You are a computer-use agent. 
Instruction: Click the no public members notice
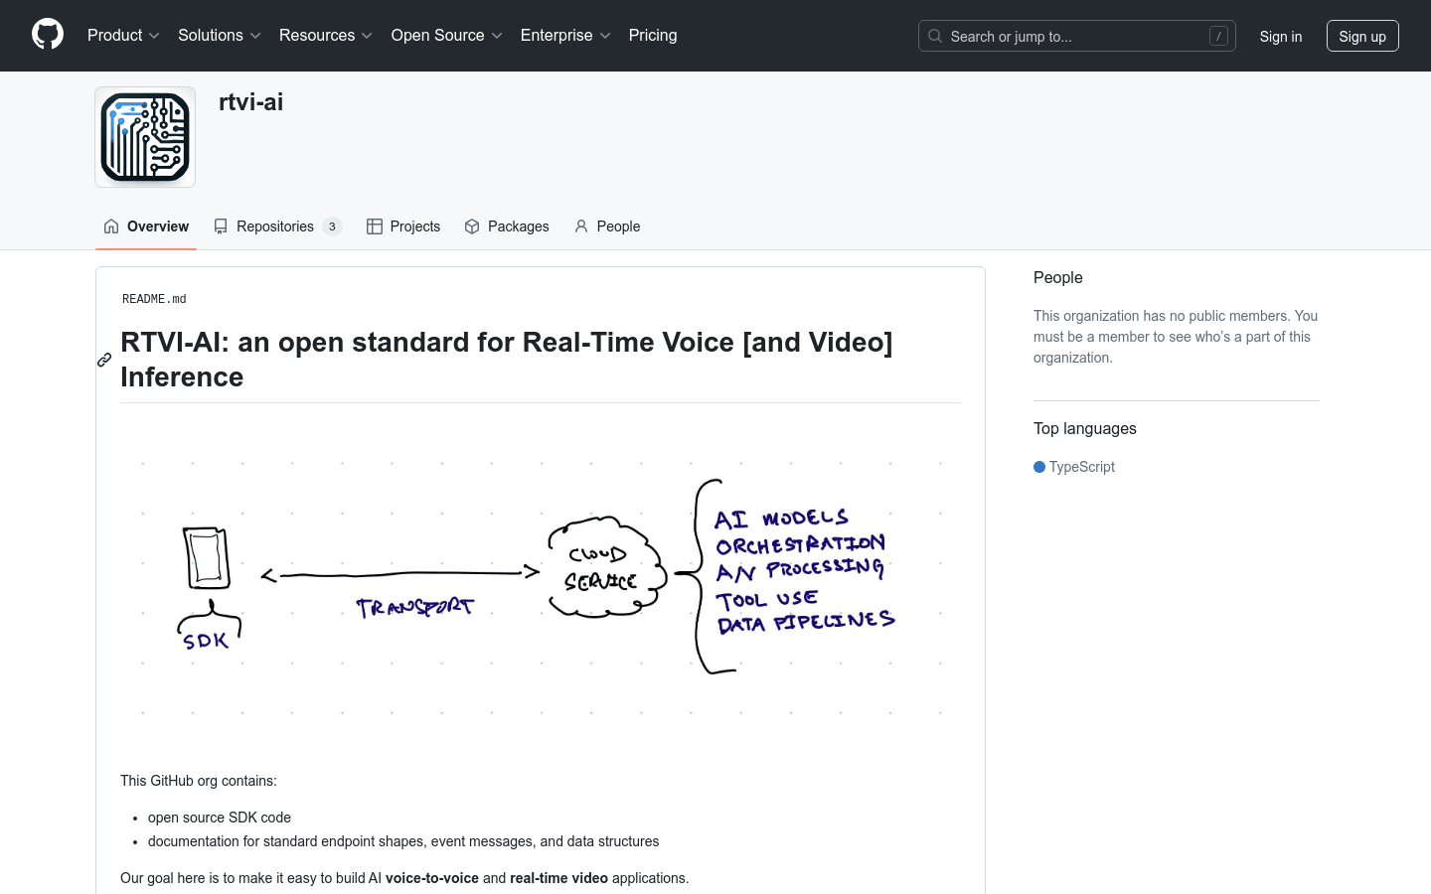[1176, 337]
